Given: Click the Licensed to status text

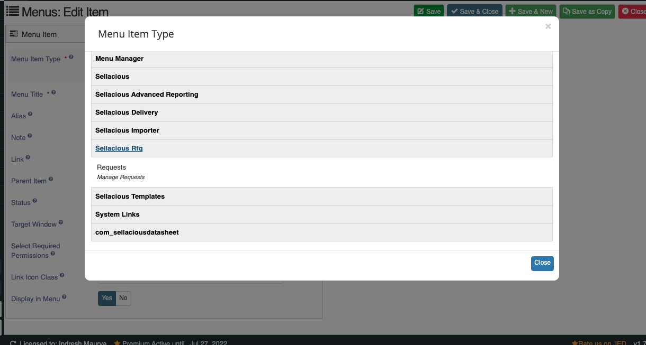Looking at the screenshot, I should coord(63,343).
